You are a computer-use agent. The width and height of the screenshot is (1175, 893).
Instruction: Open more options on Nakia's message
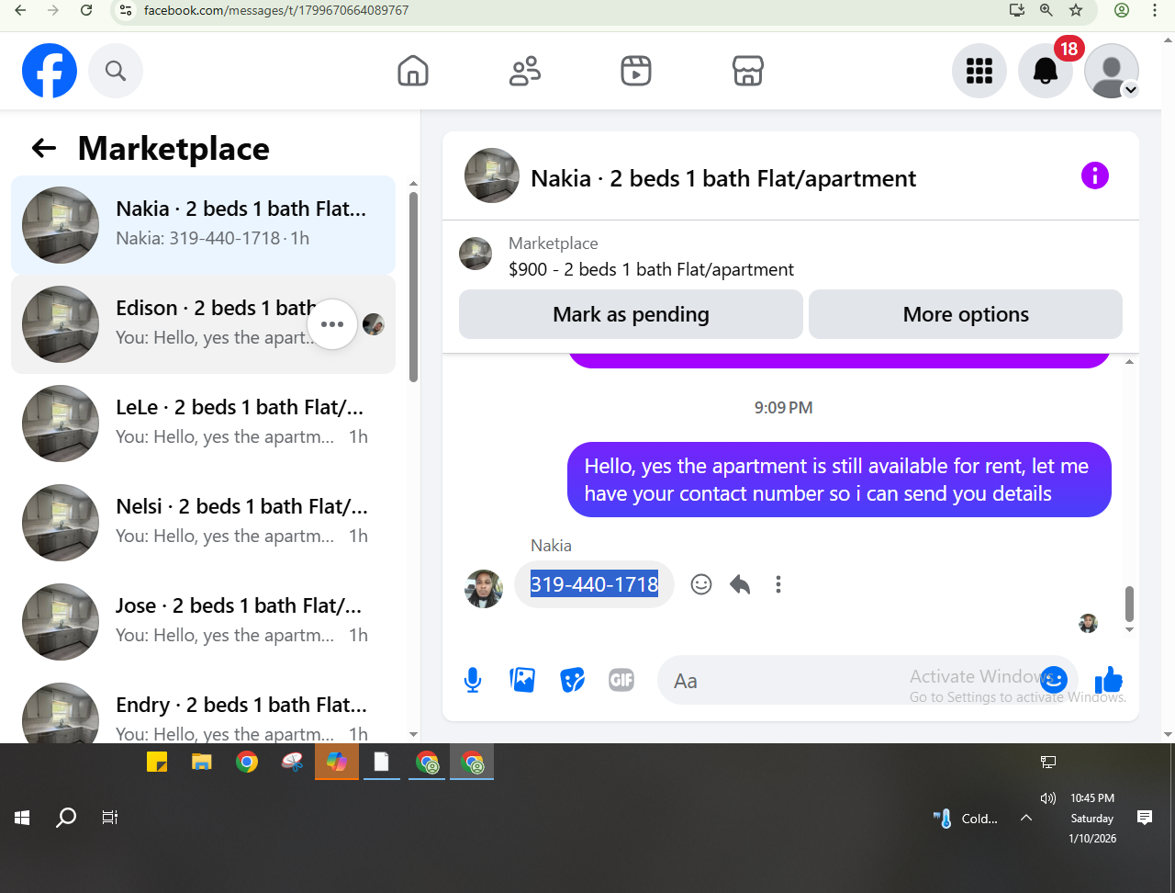(x=778, y=584)
